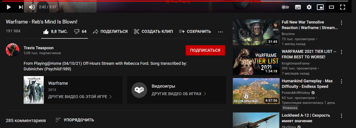This screenshot has height=128, width=356.
Task: Click the WARFRAME 2021 TIER LIST title
Action: (309, 54)
